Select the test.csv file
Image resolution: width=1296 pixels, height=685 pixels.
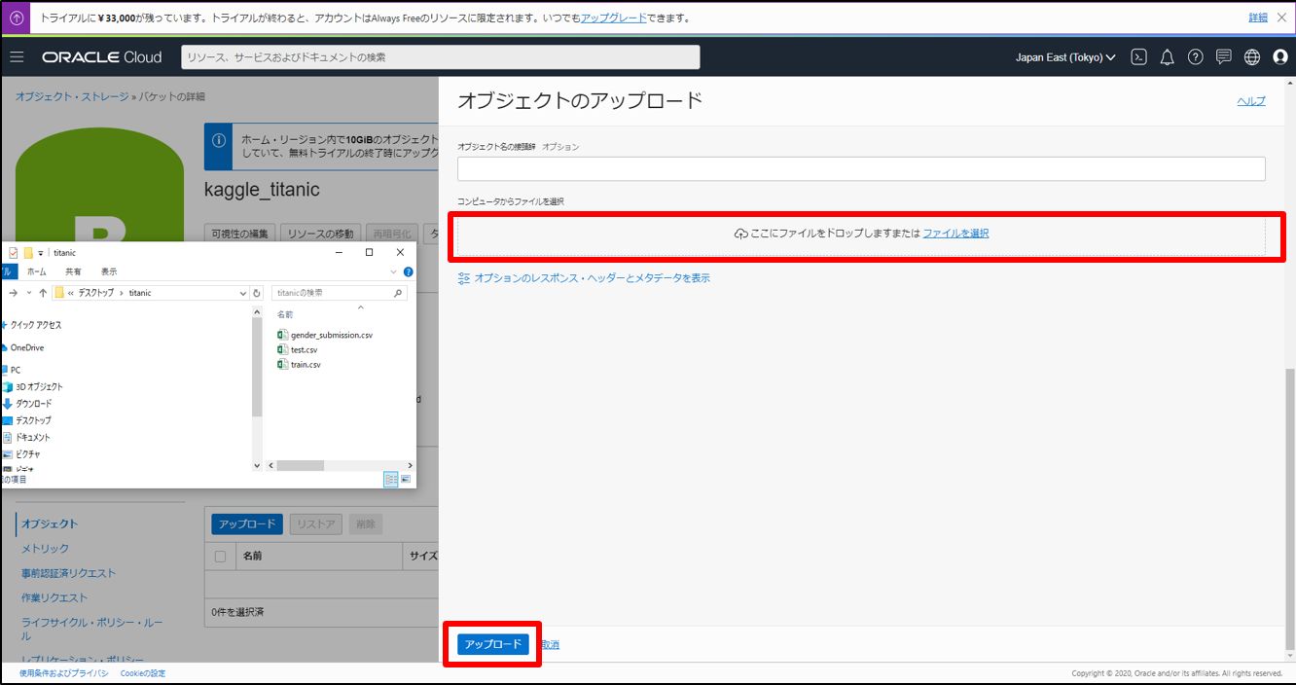[304, 349]
